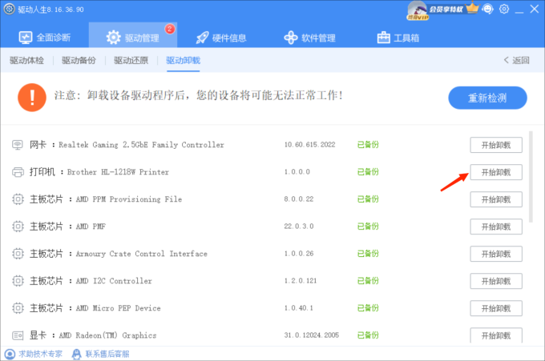Viewport: 545px width, 361px height.
Task: Open the 软件管理 tab
Action: click(x=309, y=38)
